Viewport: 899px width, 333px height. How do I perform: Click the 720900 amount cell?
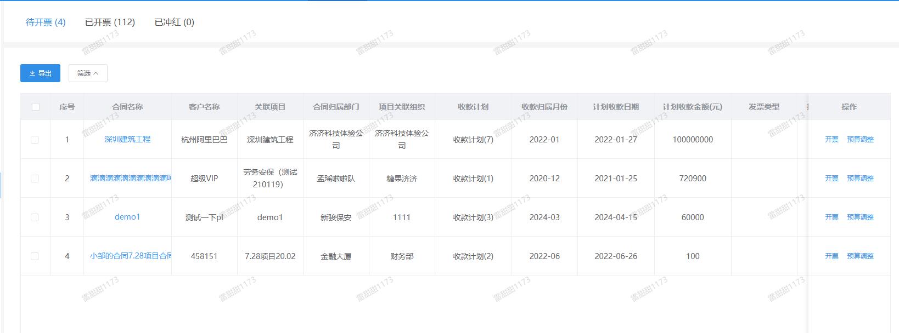(x=693, y=179)
